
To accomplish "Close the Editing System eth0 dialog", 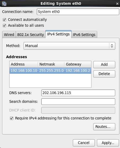I will (117, 4).
